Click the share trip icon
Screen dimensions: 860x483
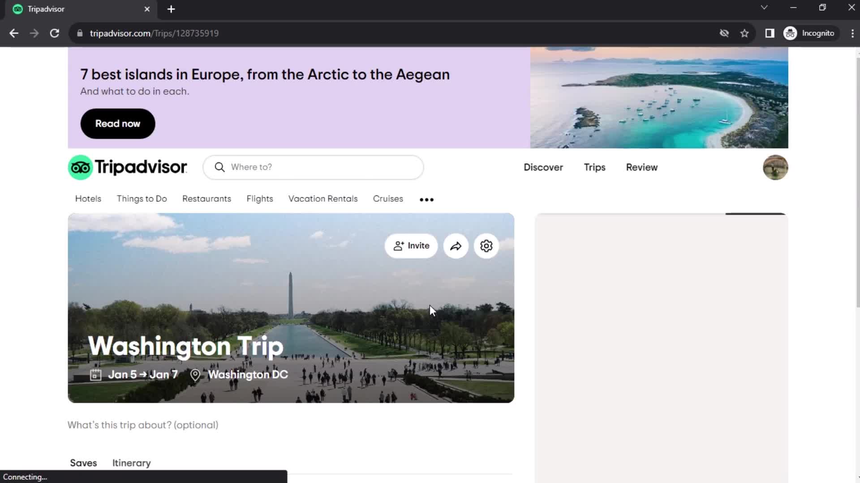[x=456, y=246]
